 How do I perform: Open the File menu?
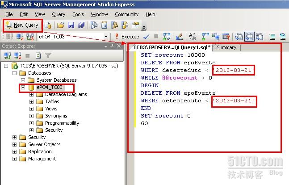pos(9,14)
